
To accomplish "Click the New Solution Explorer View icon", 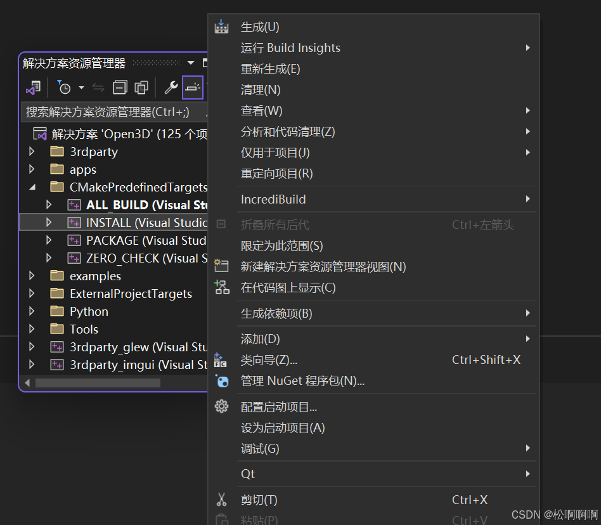I will (221, 266).
